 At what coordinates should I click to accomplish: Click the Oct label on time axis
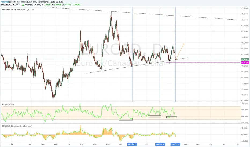point(11,145)
